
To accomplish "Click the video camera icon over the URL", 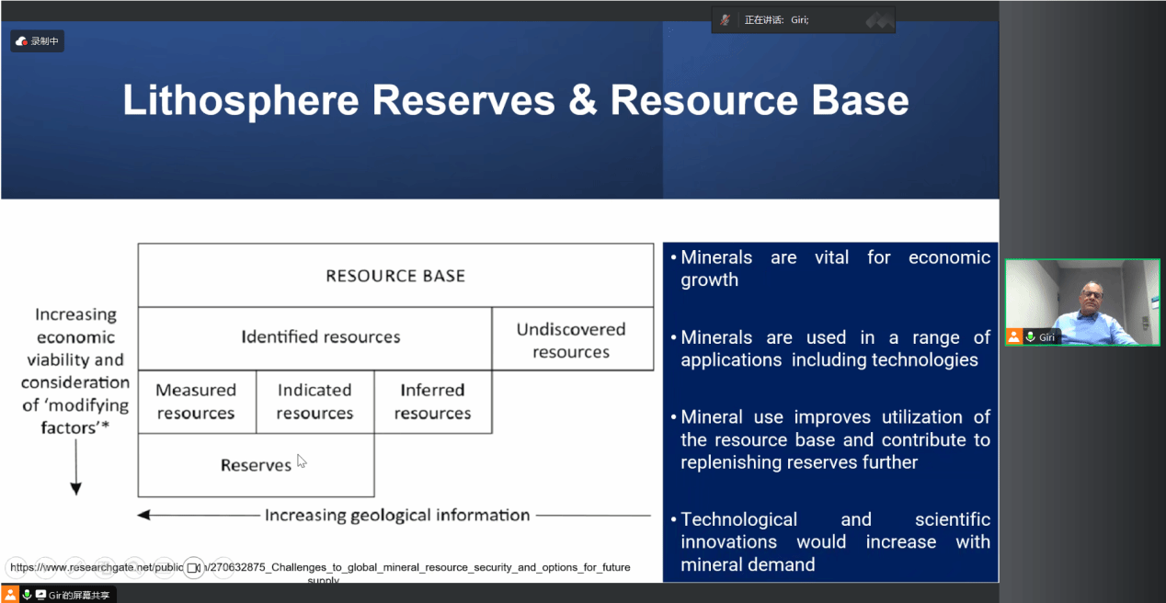I will pos(193,568).
